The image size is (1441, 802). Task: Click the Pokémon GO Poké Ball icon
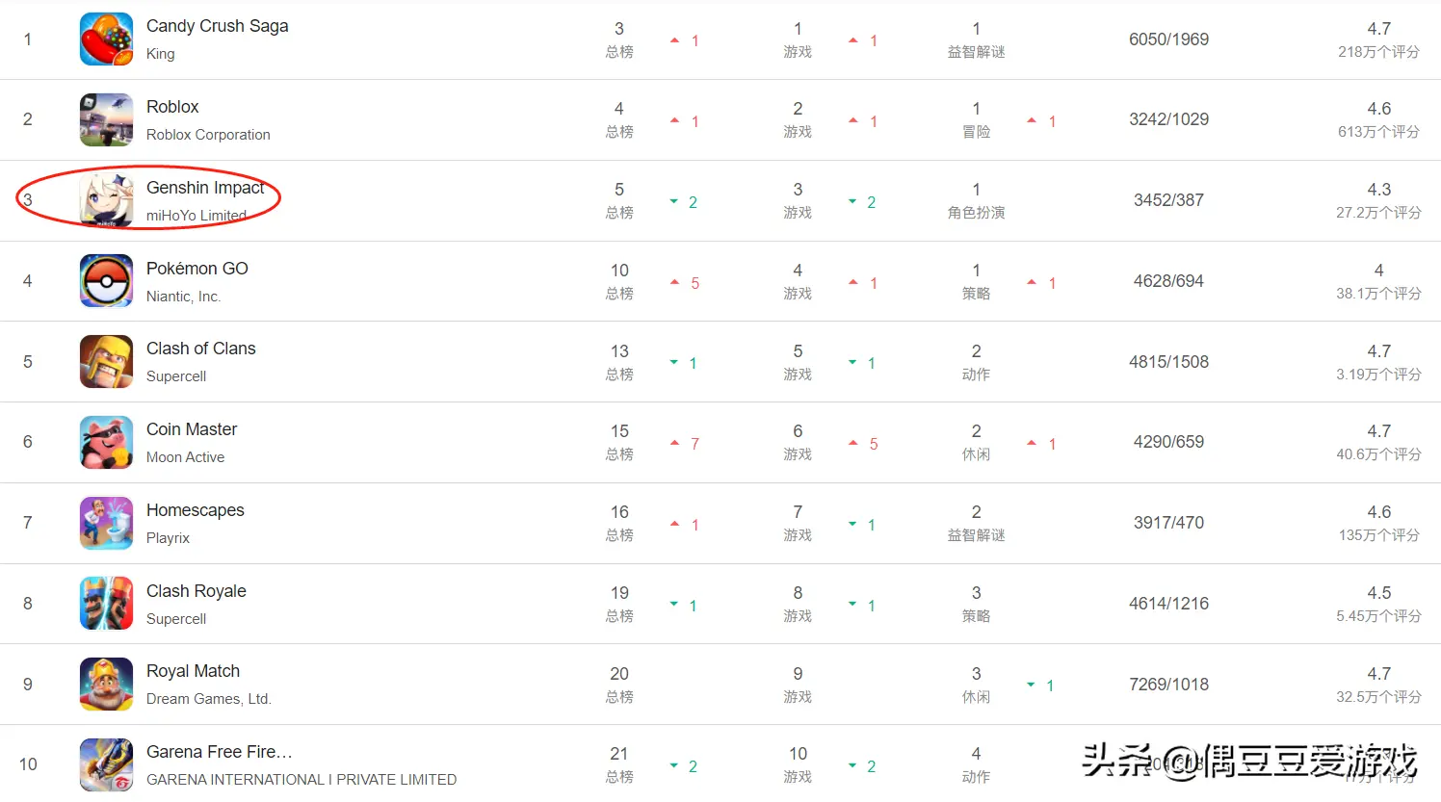tap(106, 281)
